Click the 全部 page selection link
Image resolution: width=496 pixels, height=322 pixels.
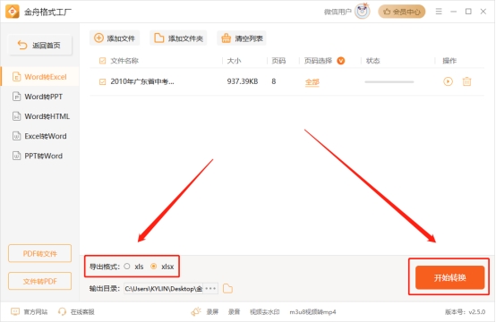(312, 82)
